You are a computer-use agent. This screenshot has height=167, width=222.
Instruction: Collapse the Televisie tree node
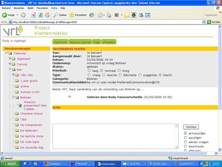[x=6, y=53]
